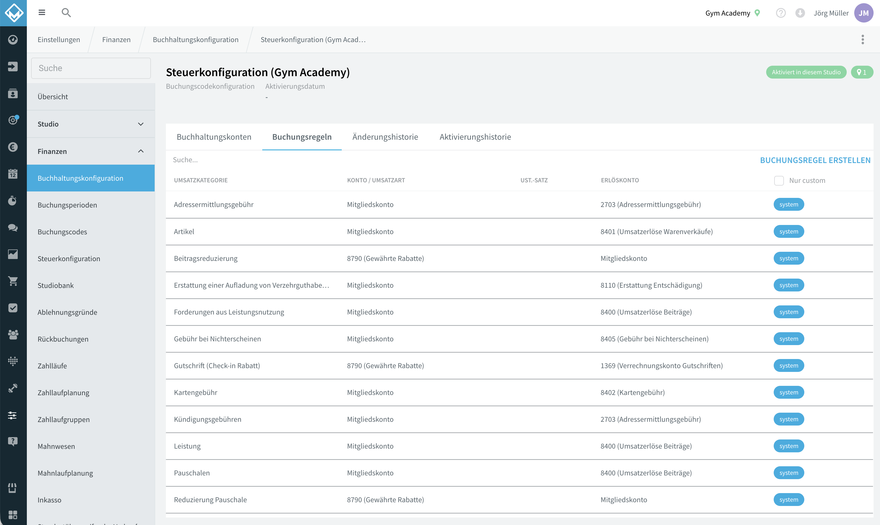Collapse the Finanzen section

point(91,151)
